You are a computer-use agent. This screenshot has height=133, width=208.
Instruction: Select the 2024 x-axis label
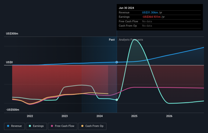100,116
